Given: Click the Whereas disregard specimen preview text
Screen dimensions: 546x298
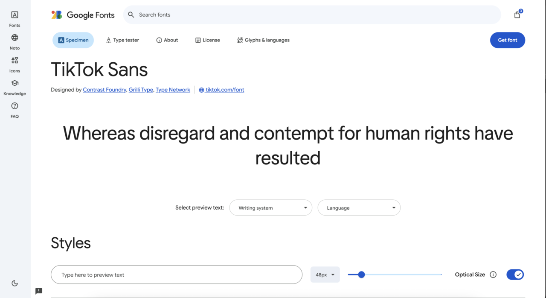Looking at the screenshot, I should 288,146.
